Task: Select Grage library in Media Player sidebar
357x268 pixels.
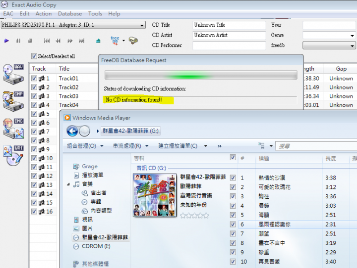Action: (x=85, y=167)
